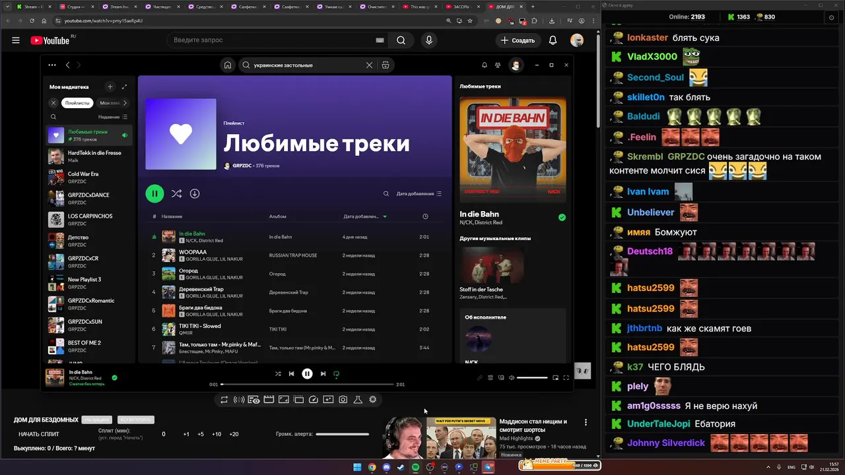Toggle shuffle in the bottom player bar
The image size is (845, 475).
coord(278,373)
